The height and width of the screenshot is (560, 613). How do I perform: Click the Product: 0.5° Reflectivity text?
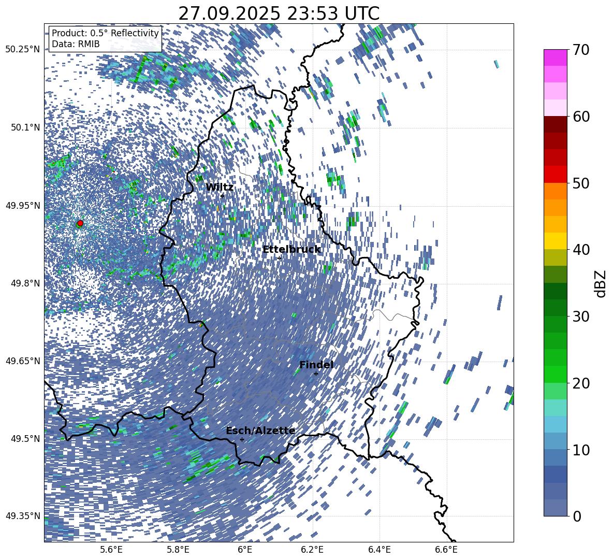coord(105,33)
